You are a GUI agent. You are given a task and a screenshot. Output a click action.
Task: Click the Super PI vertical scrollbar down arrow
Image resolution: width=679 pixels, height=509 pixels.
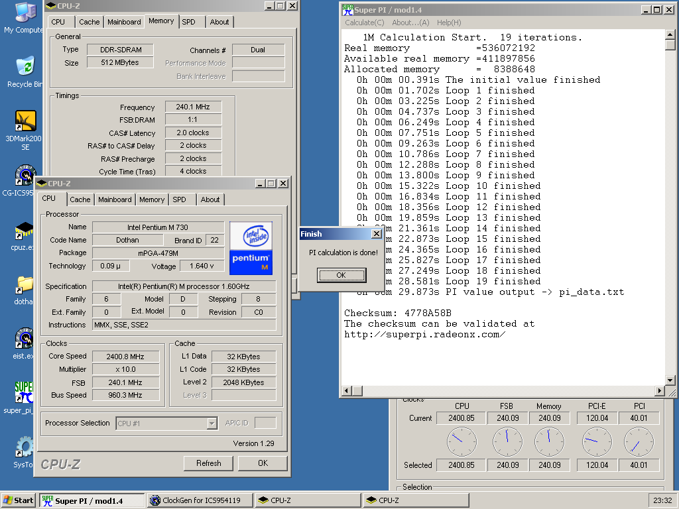tap(670, 380)
